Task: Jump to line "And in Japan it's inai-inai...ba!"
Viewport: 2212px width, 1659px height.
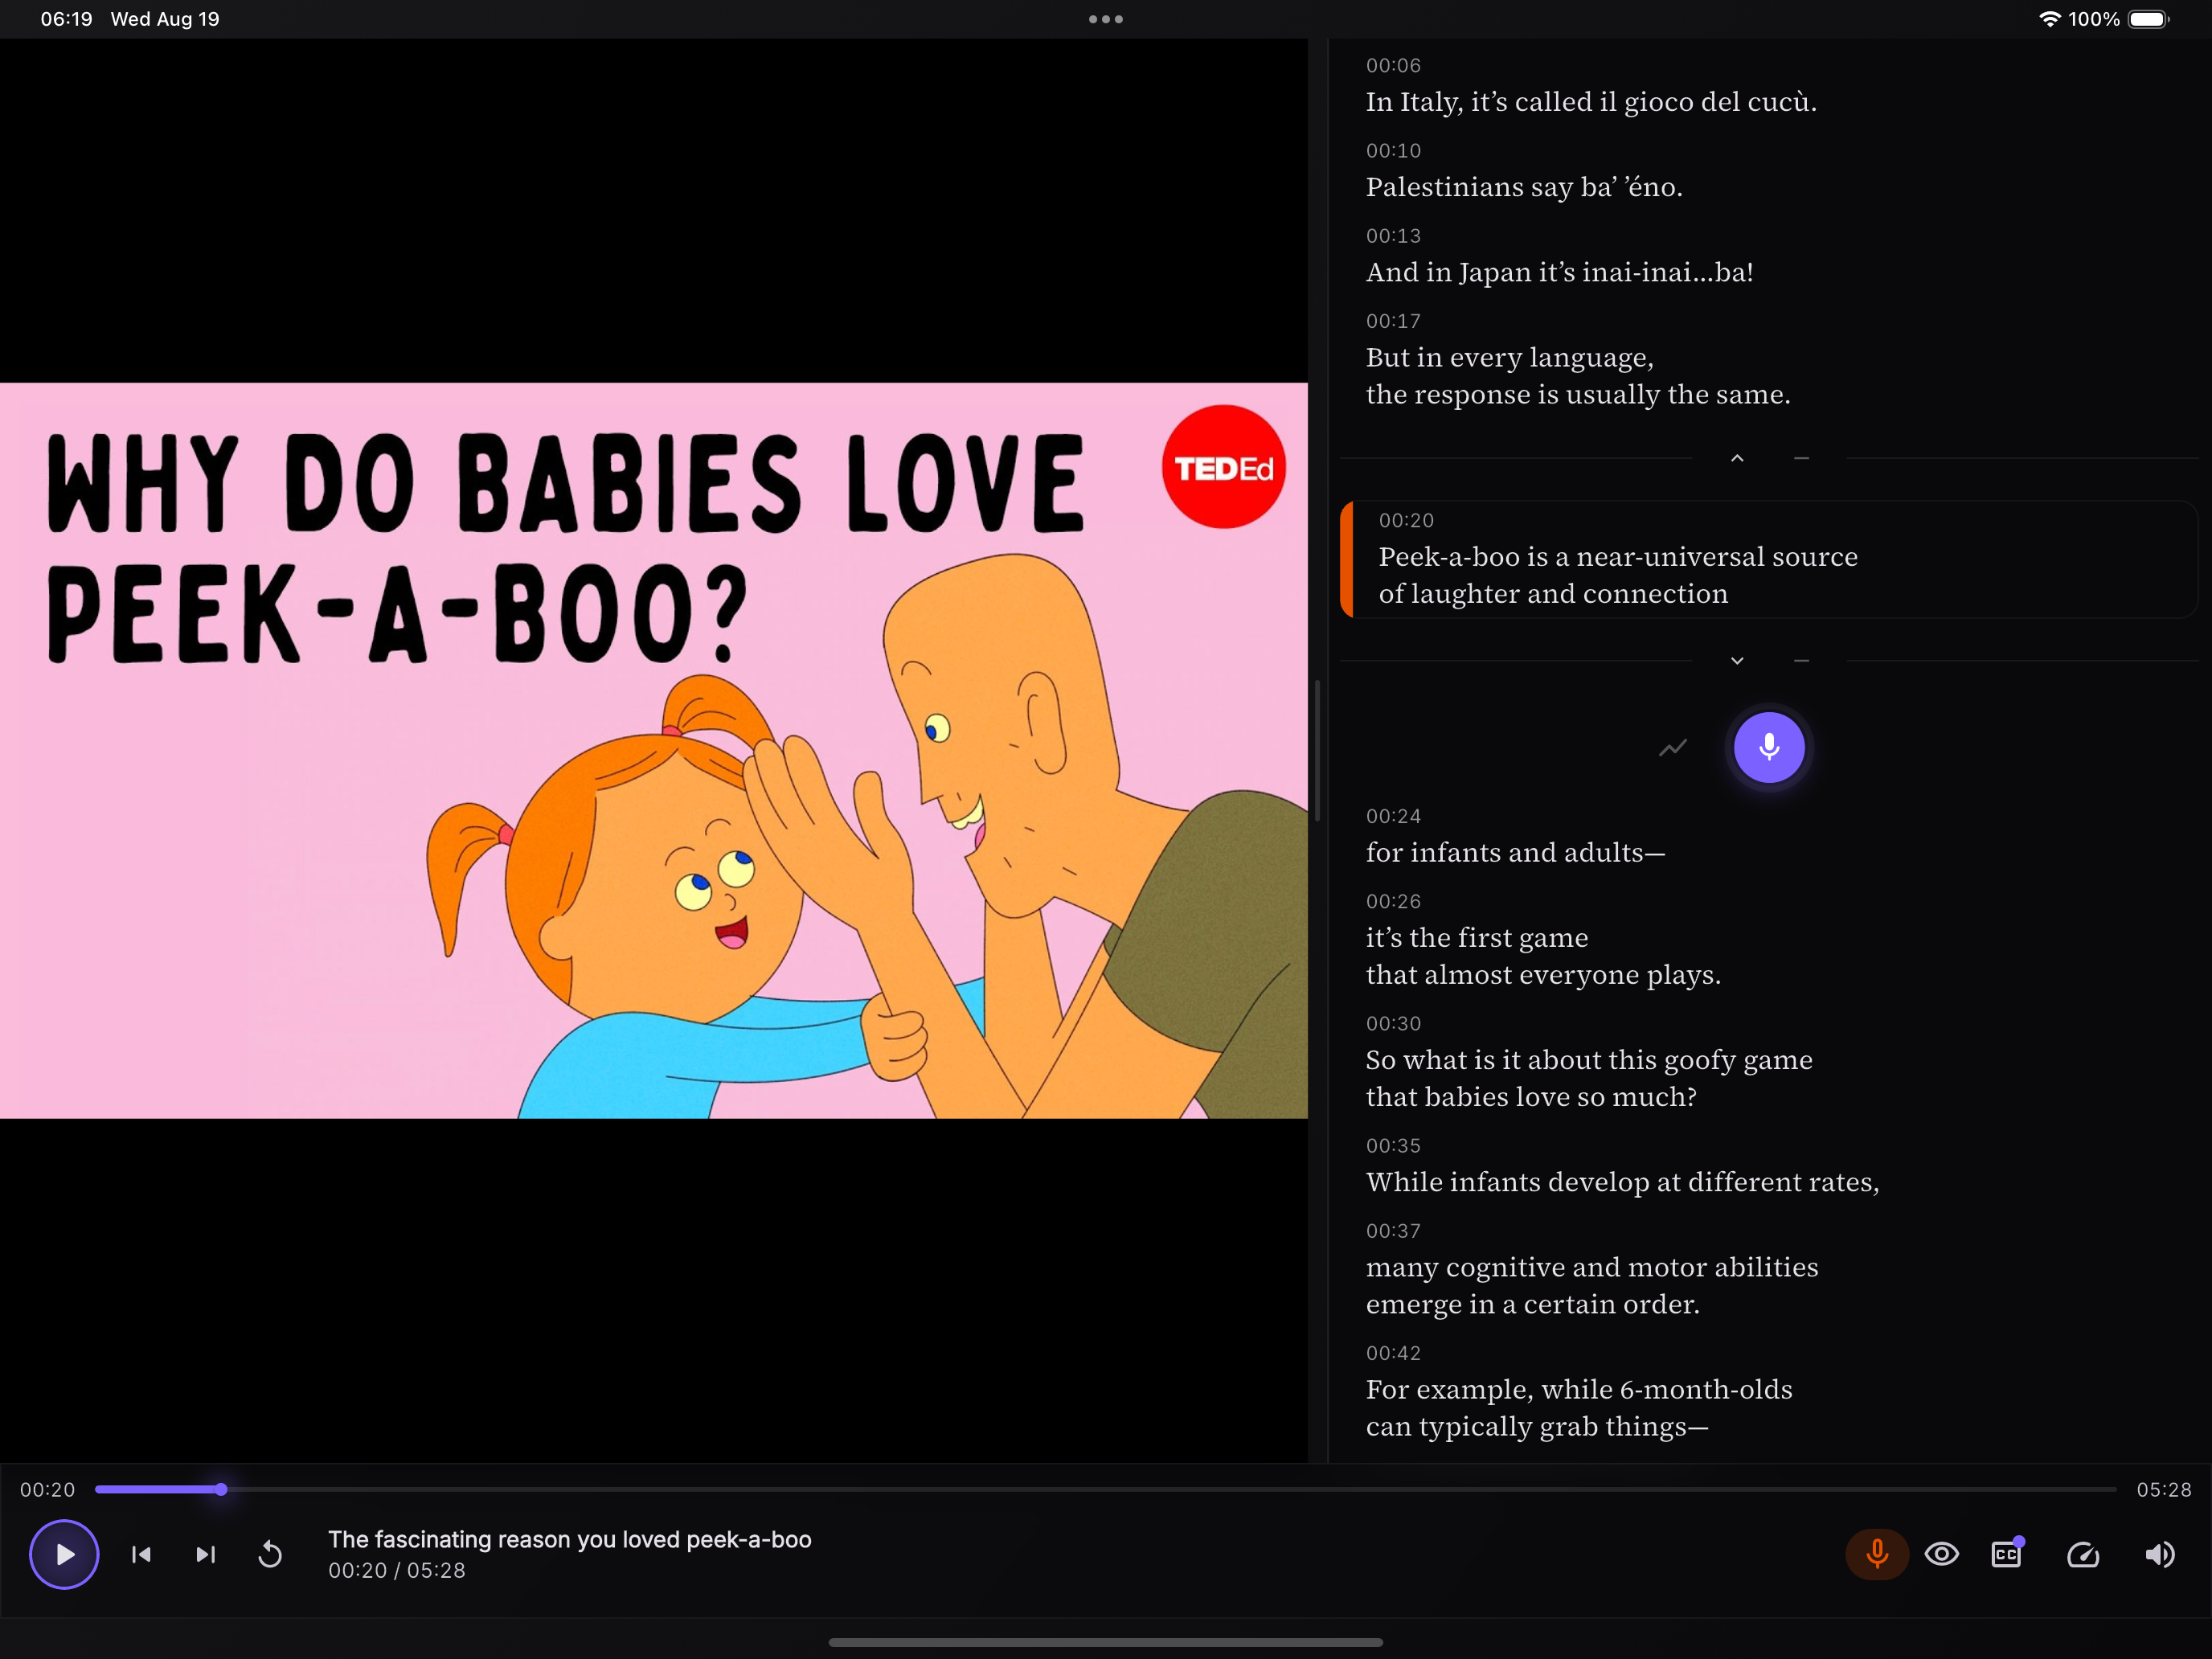Action: (x=1559, y=272)
